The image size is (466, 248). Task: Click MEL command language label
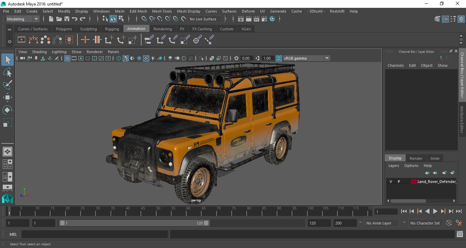(13, 234)
